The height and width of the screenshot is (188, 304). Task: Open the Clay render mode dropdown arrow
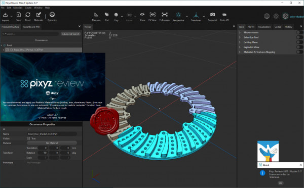tap(122, 17)
